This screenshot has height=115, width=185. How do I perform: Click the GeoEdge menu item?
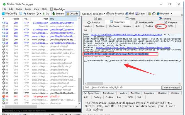[x=57, y=9]
